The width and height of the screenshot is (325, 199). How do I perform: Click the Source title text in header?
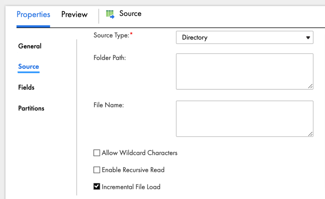[x=130, y=14]
